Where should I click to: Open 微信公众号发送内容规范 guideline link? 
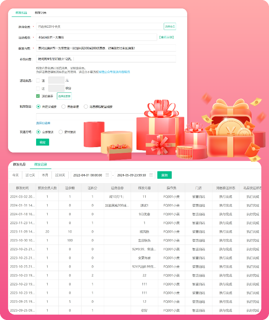coord(114,72)
